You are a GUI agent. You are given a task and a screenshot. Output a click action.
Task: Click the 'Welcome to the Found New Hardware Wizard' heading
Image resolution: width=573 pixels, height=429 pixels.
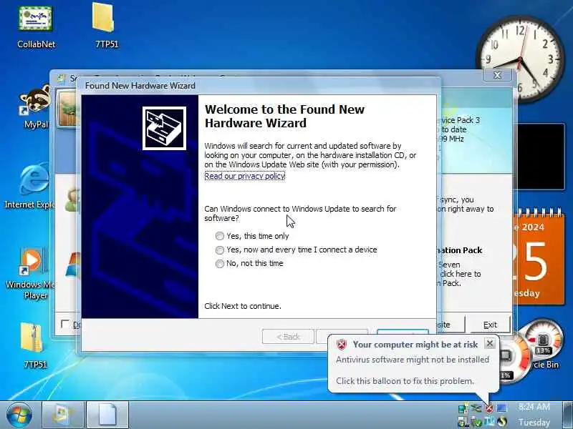click(x=284, y=116)
